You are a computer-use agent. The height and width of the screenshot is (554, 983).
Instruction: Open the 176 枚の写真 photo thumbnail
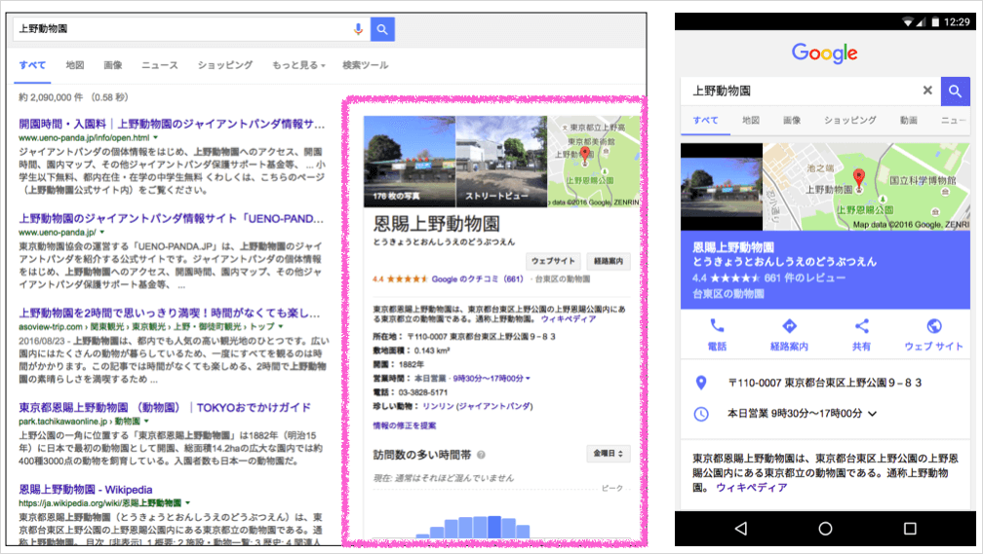(410, 162)
